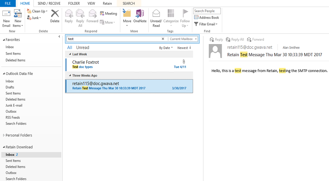
Task: Switch to the VIEW tab
Action: [x=91, y=3]
